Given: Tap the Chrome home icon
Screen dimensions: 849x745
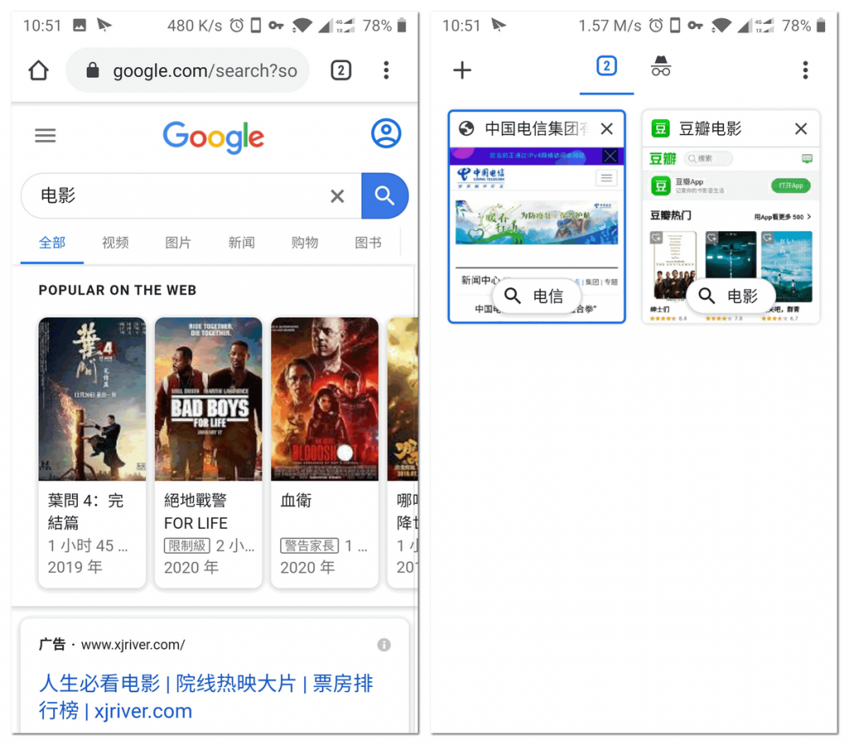Looking at the screenshot, I should click(38, 70).
